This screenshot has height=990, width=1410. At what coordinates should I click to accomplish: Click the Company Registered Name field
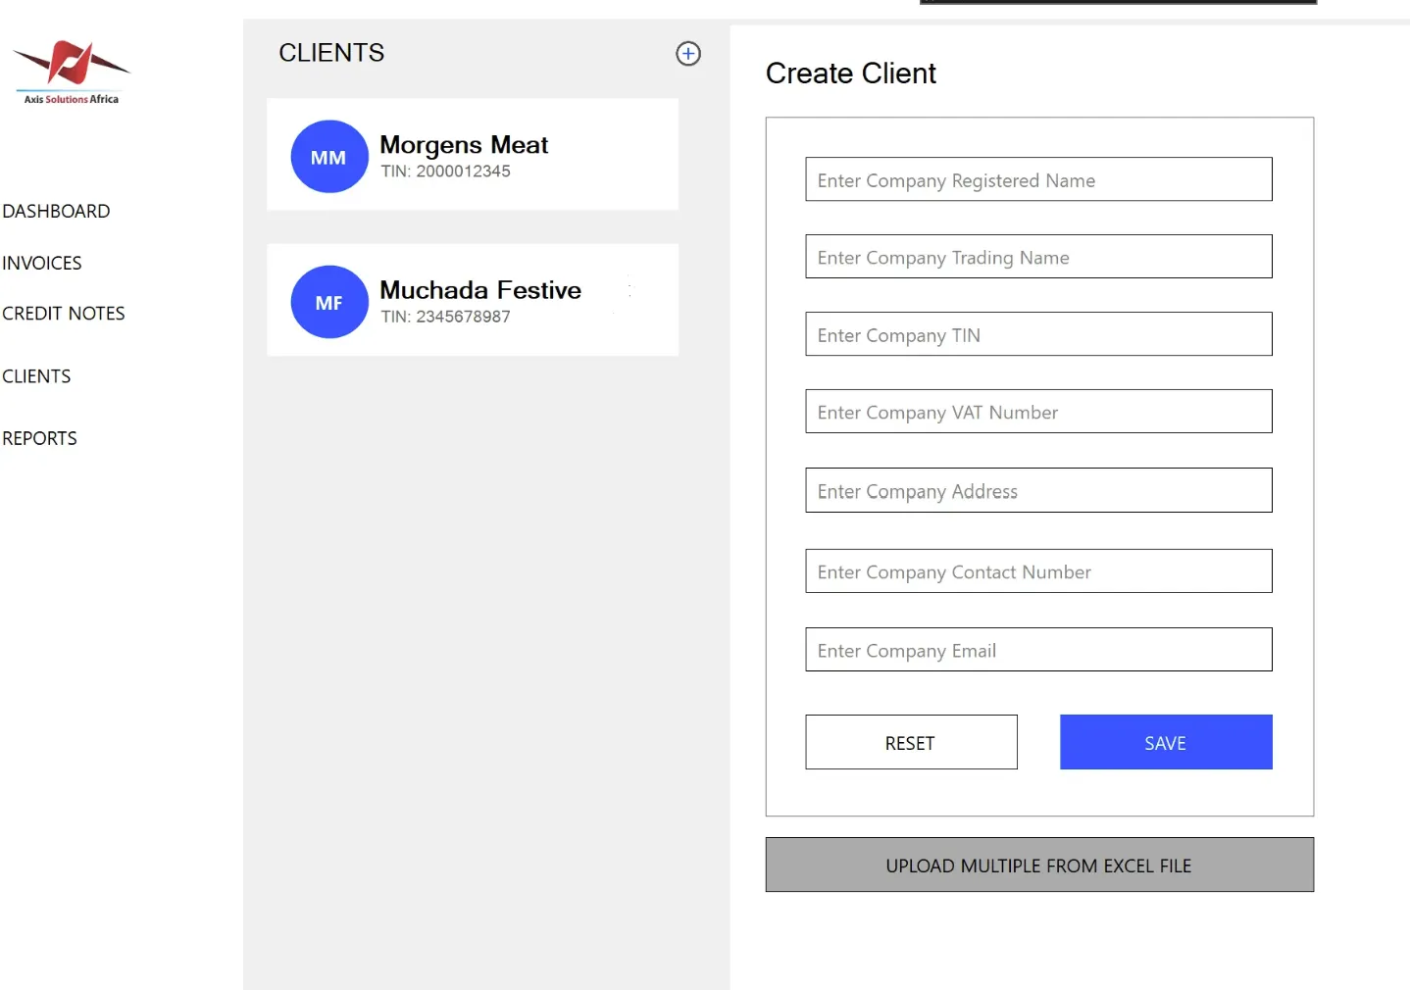pos(1038,179)
